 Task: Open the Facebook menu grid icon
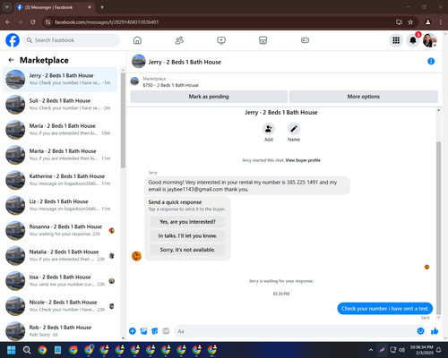[x=396, y=40]
